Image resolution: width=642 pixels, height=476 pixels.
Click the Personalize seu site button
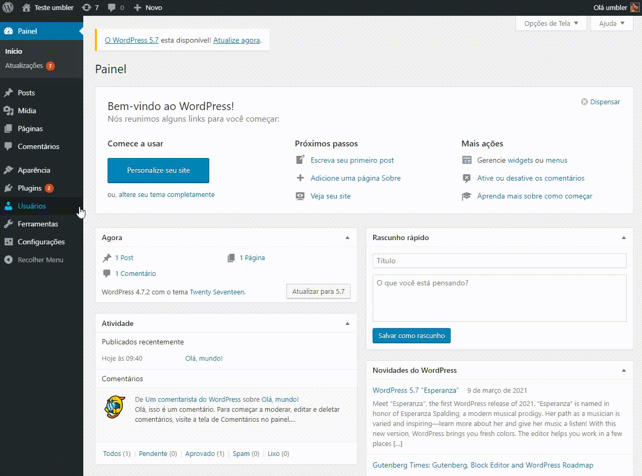tap(158, 171)
